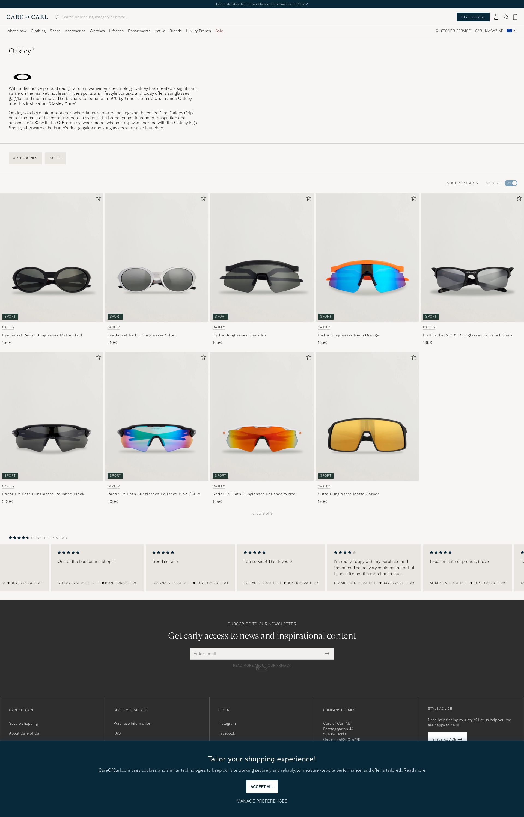Favorite Hydra Sunglasses Black Ink
524x817 pixels.
pyautogui.click(x=309, y=198)
